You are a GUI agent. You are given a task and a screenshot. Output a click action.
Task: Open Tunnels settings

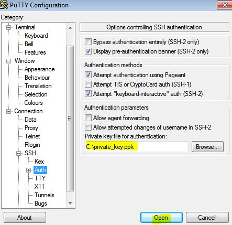pyautogui.click(x=45, y=195)
